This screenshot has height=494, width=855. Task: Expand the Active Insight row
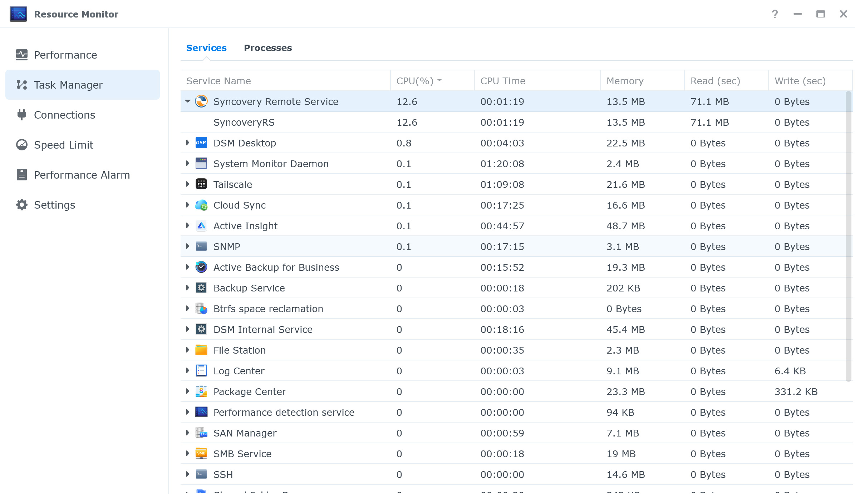coord(188,226)
